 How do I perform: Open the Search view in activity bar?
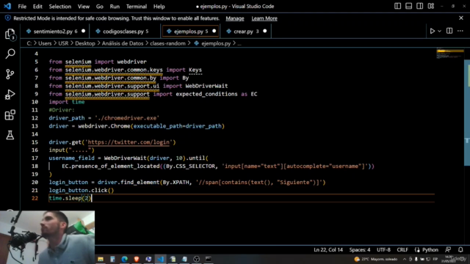(10, 54)
